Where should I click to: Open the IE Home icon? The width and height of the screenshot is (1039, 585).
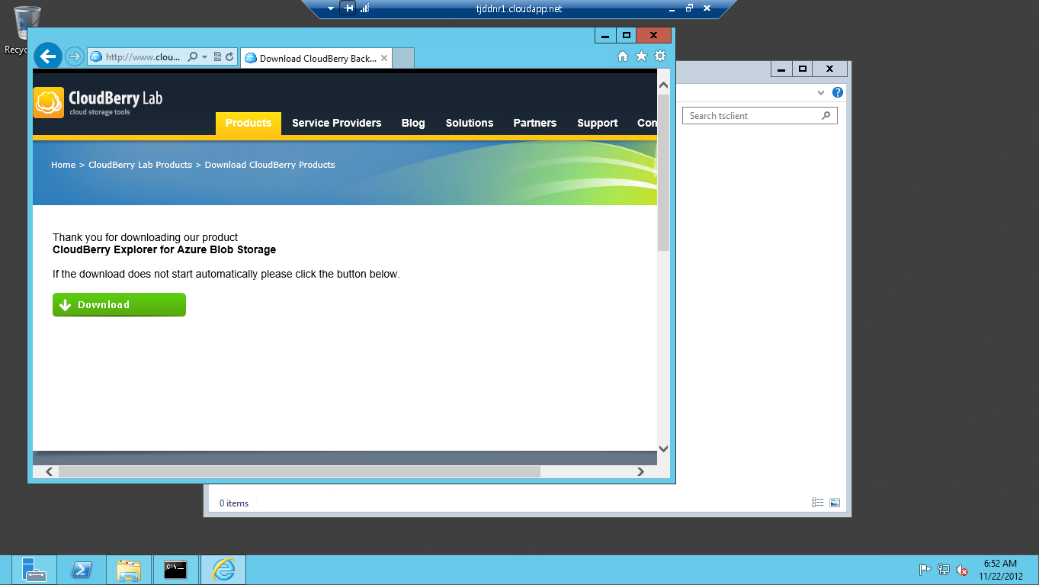coord(623,56)
